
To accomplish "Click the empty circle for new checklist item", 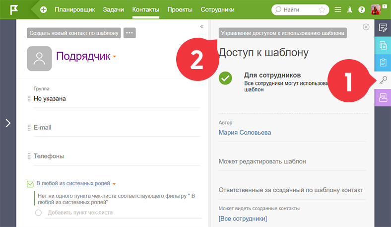I will click(x=38, y=213).
